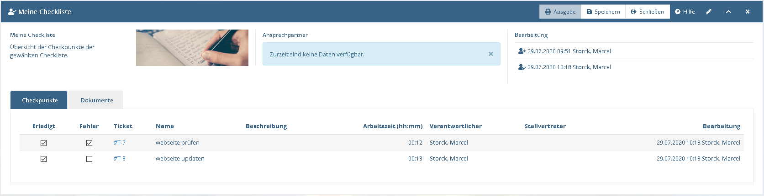Click the Schließen exit button
The width and height of the screenshot is (764, 196).
[x=648, y=12]
